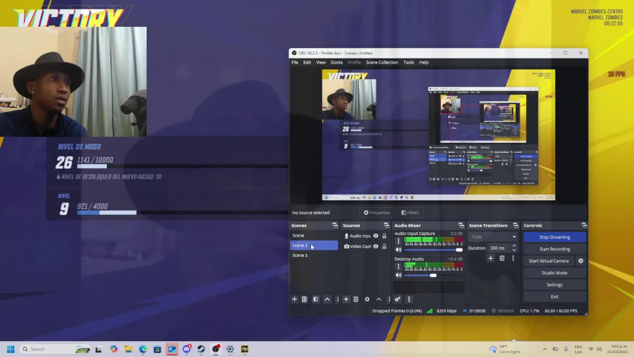Lock the Video Capture source
This screenshot has width=634, height=357.
coord(384,246)
